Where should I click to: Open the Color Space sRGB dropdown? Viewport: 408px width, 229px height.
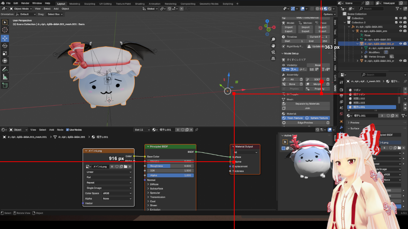117,193
